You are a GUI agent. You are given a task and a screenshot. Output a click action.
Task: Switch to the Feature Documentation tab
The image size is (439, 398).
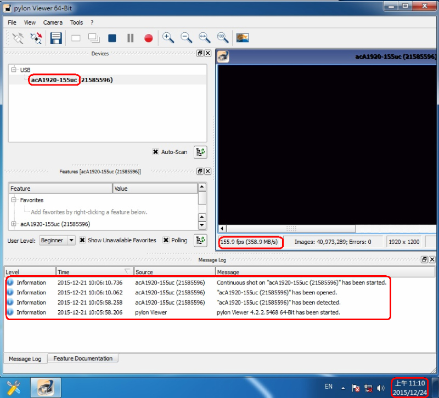click(x=82, y=359)
